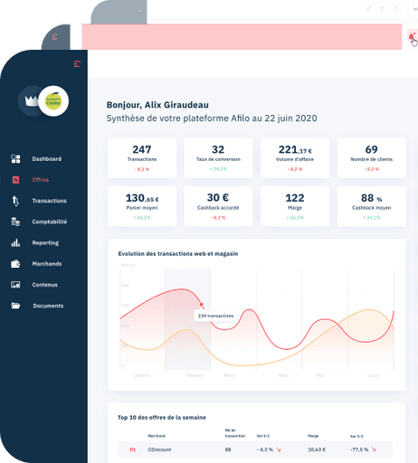Click the Juin axis label
Screen dimensions: 418x463
pos(374,375)
